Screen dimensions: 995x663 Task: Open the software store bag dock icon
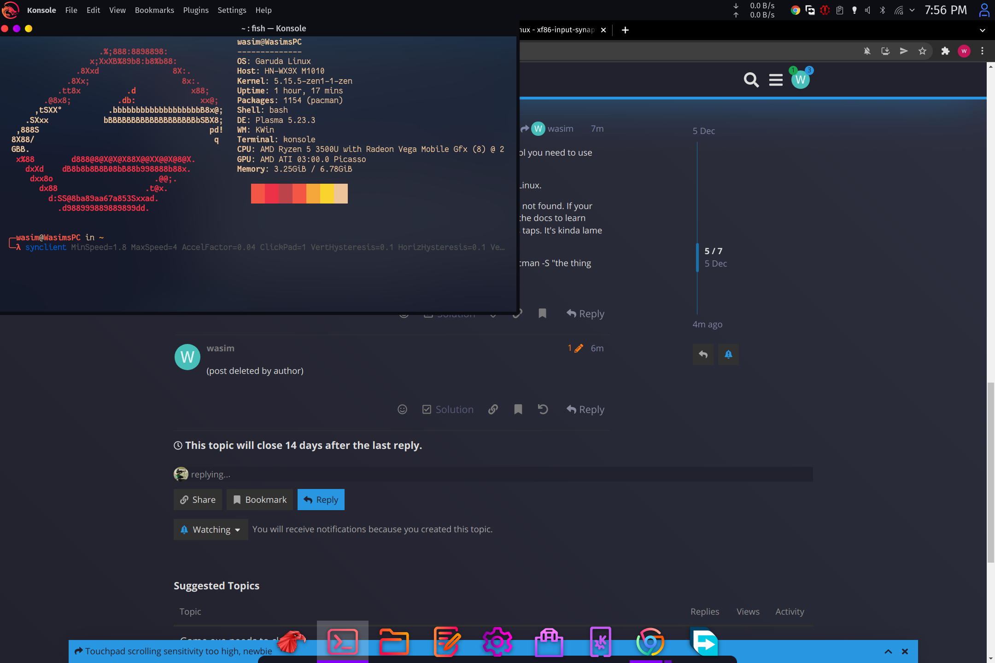(x=549, y=641)
